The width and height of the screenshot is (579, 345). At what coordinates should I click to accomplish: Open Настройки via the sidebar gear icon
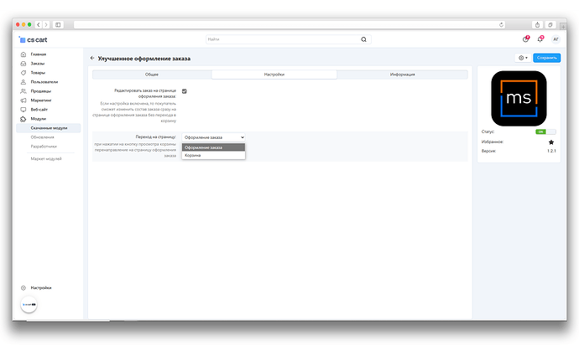[x=23, y=288]
